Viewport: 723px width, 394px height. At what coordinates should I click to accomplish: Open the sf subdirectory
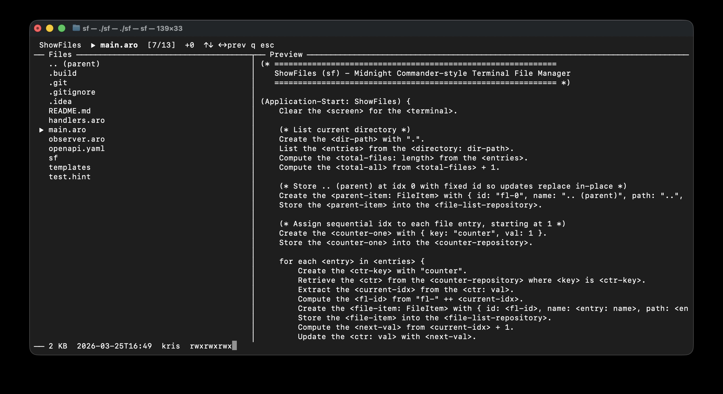53,158
